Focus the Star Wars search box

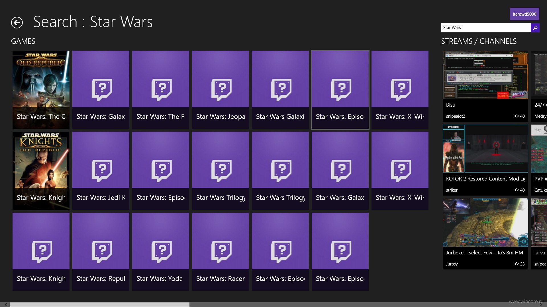[486, 28]
